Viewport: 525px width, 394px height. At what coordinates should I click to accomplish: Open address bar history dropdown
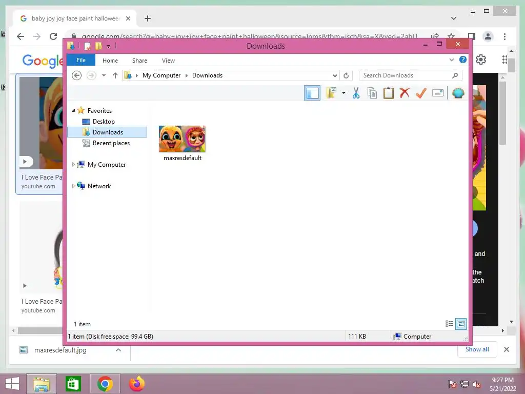(334, 76)
